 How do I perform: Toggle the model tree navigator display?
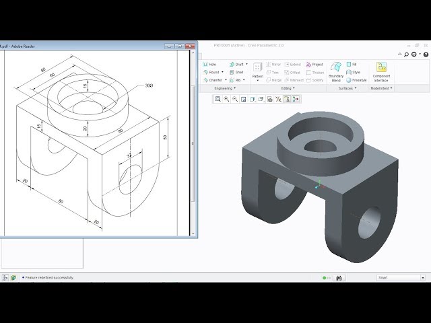click(x=5, y=278)
